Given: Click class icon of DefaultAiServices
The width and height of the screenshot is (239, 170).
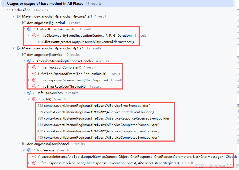Looking at the screenshot, I should [29, 93].
